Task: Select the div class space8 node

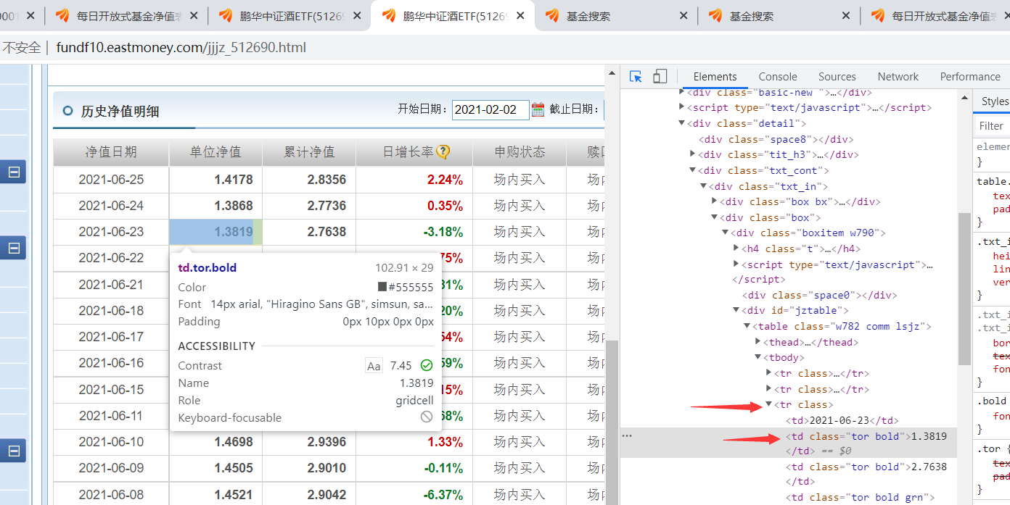Action: click(775, 139)
